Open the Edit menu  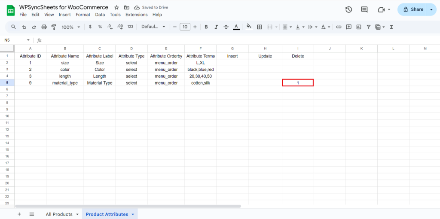pos(35,15)
